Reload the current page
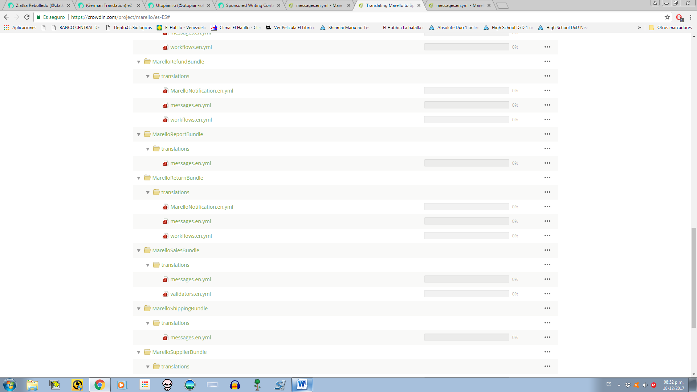697x392 pixels. pos(27,17)
